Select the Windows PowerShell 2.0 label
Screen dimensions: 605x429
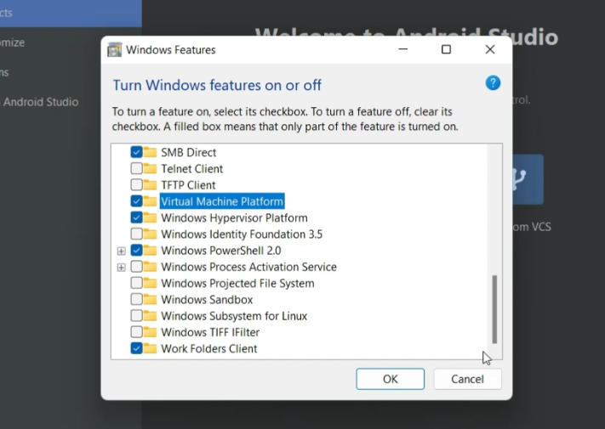click(220, 251)
